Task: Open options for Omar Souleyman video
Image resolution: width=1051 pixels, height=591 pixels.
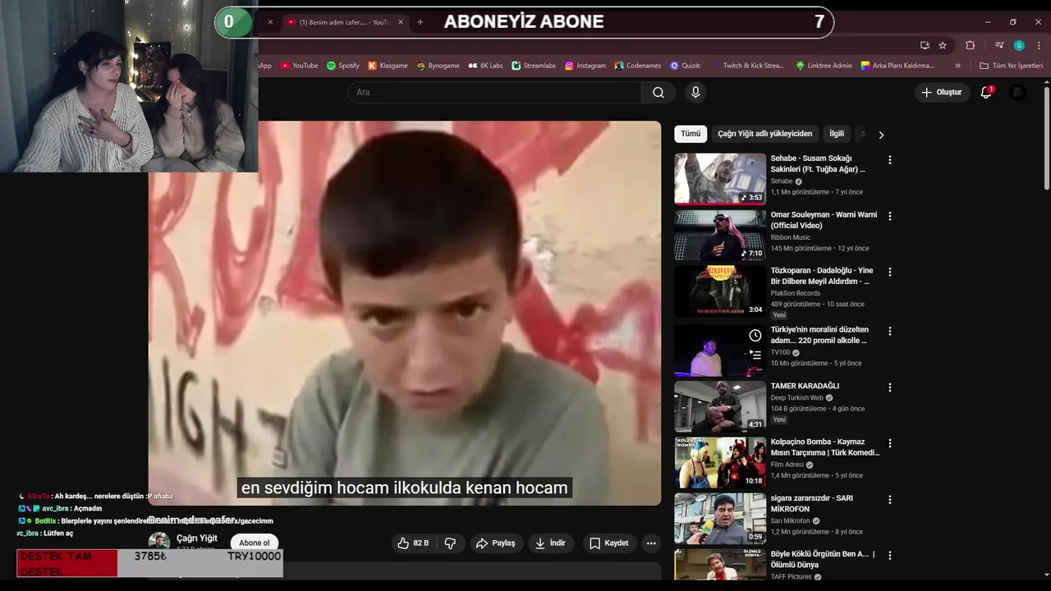Action: click(x=889, y=216)
